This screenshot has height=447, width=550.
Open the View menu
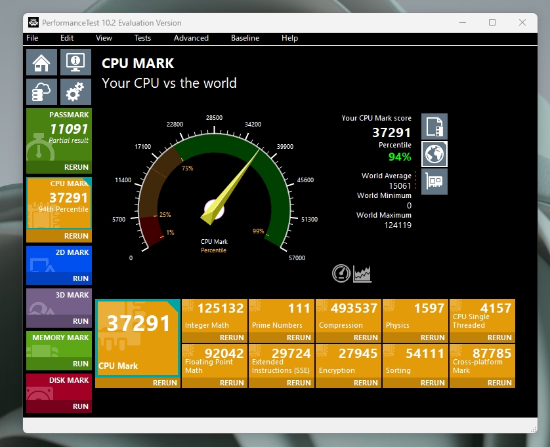click(x=104, y=38)
